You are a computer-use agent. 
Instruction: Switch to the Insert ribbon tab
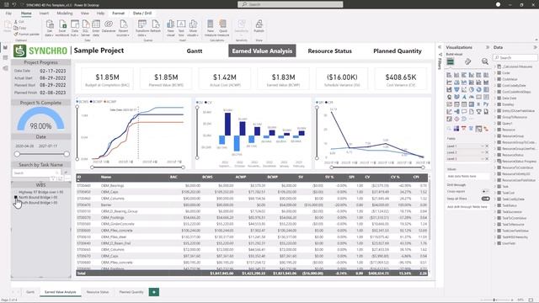click(44, 13)
